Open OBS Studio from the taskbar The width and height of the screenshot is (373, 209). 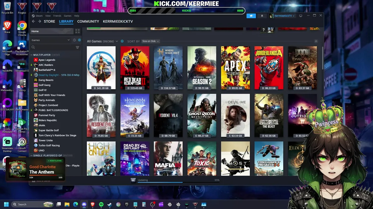click(x=152, y=204)
